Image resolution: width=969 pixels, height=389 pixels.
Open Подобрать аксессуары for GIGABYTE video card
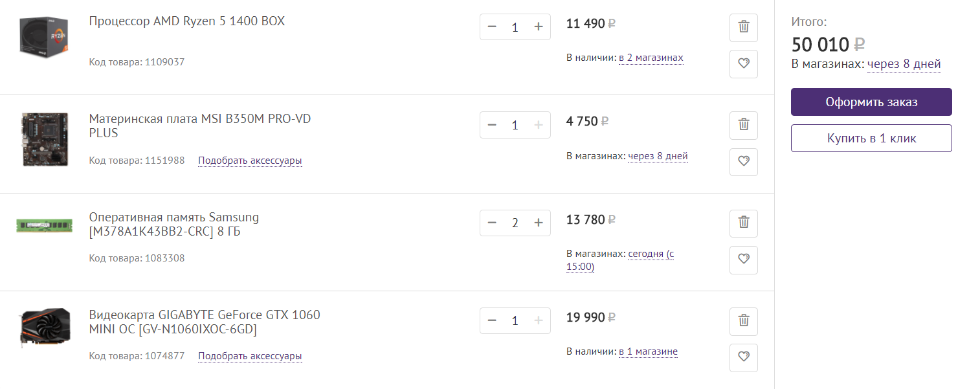click(250, 356)
